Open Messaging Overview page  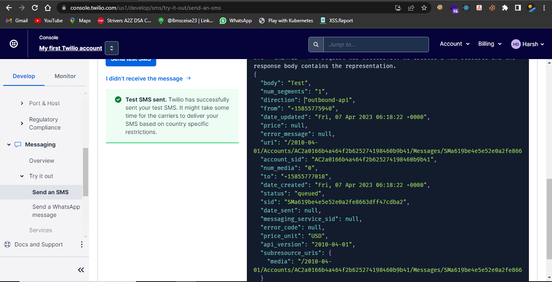tap(42, 161)
